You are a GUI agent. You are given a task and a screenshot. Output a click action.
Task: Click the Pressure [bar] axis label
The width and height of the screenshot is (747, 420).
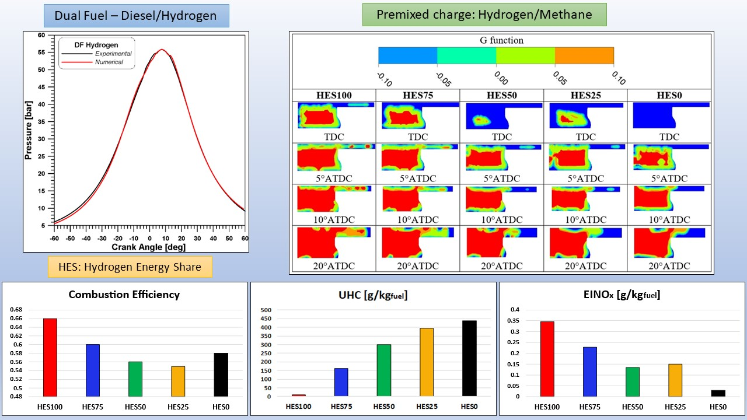[29, 129]
